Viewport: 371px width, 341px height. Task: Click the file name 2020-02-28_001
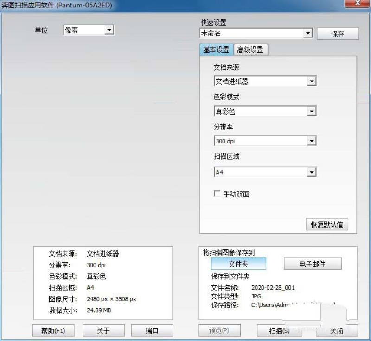tap(273, 288)
